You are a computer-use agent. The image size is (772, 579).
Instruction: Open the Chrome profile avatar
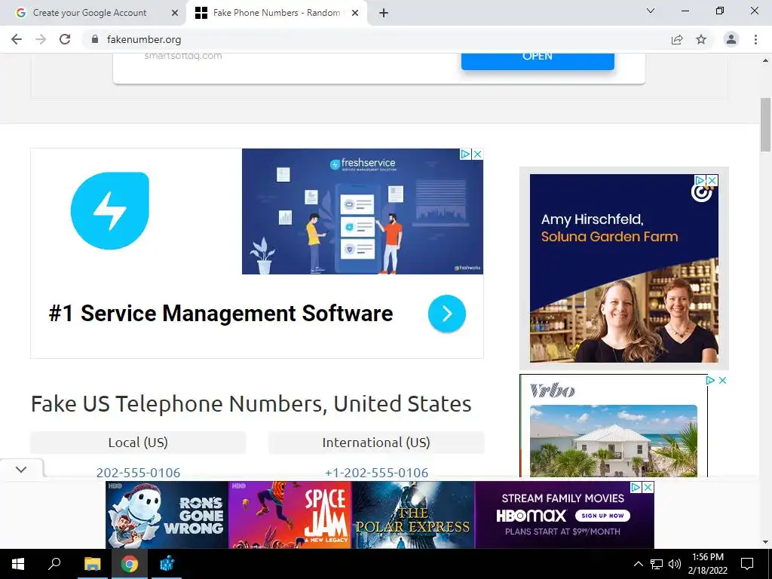click(731, 39)
